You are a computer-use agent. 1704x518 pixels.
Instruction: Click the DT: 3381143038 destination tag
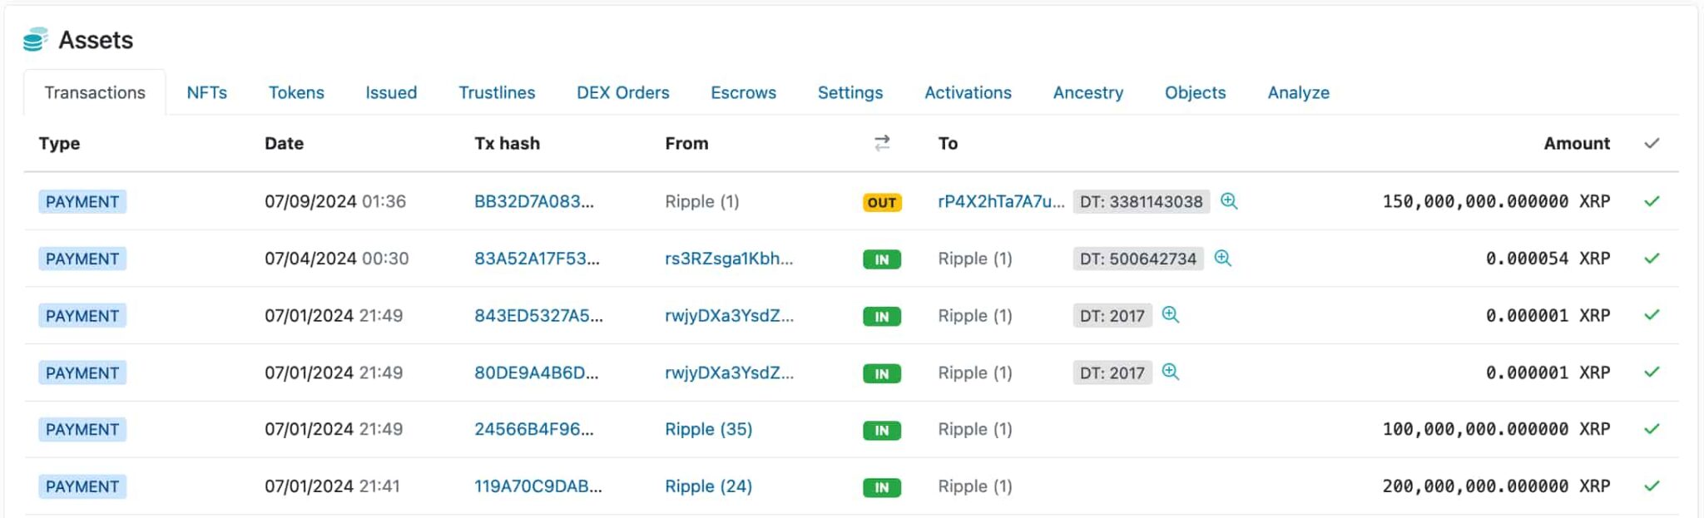[1141, 201]
